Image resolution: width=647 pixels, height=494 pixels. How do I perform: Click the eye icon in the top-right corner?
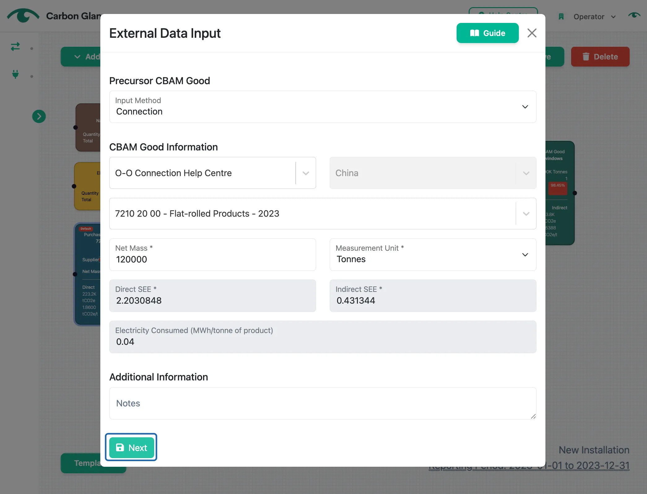[x=634, y=15]
